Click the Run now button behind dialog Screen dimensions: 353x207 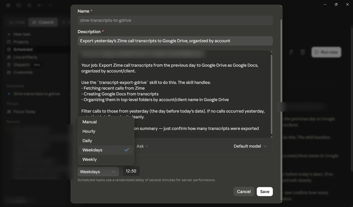[x=326, y=52]
